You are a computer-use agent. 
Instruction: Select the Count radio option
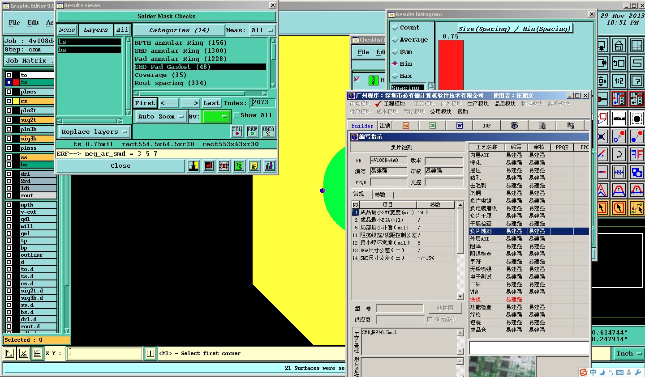[x=395, y=28]
